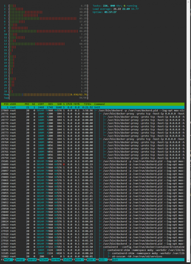Select the dockerd parent process, PID 27869
191x264 pixels.
tap(93, 111)
